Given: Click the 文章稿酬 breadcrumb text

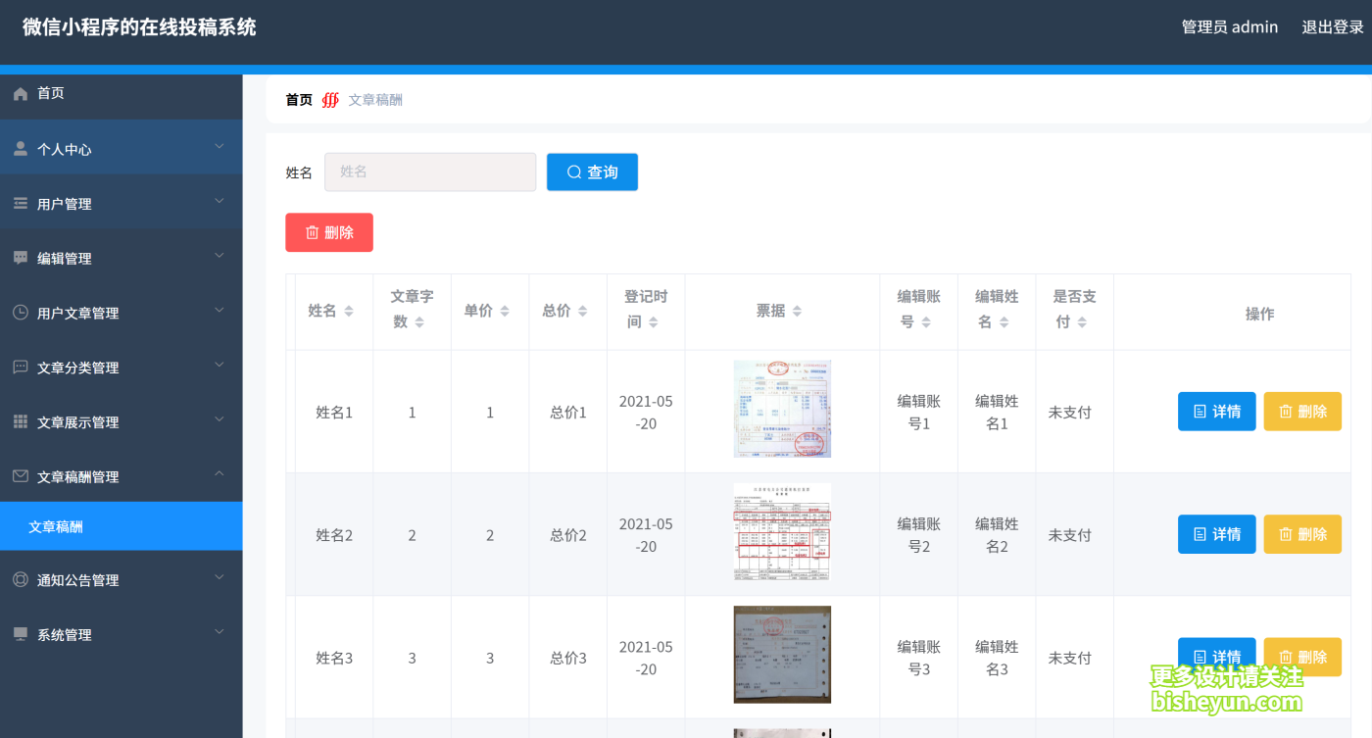Looking at the screenshot, I should point(375,100).
